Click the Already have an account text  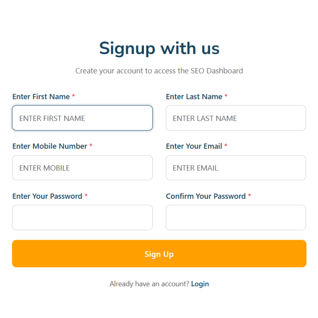tap(148, 284)
